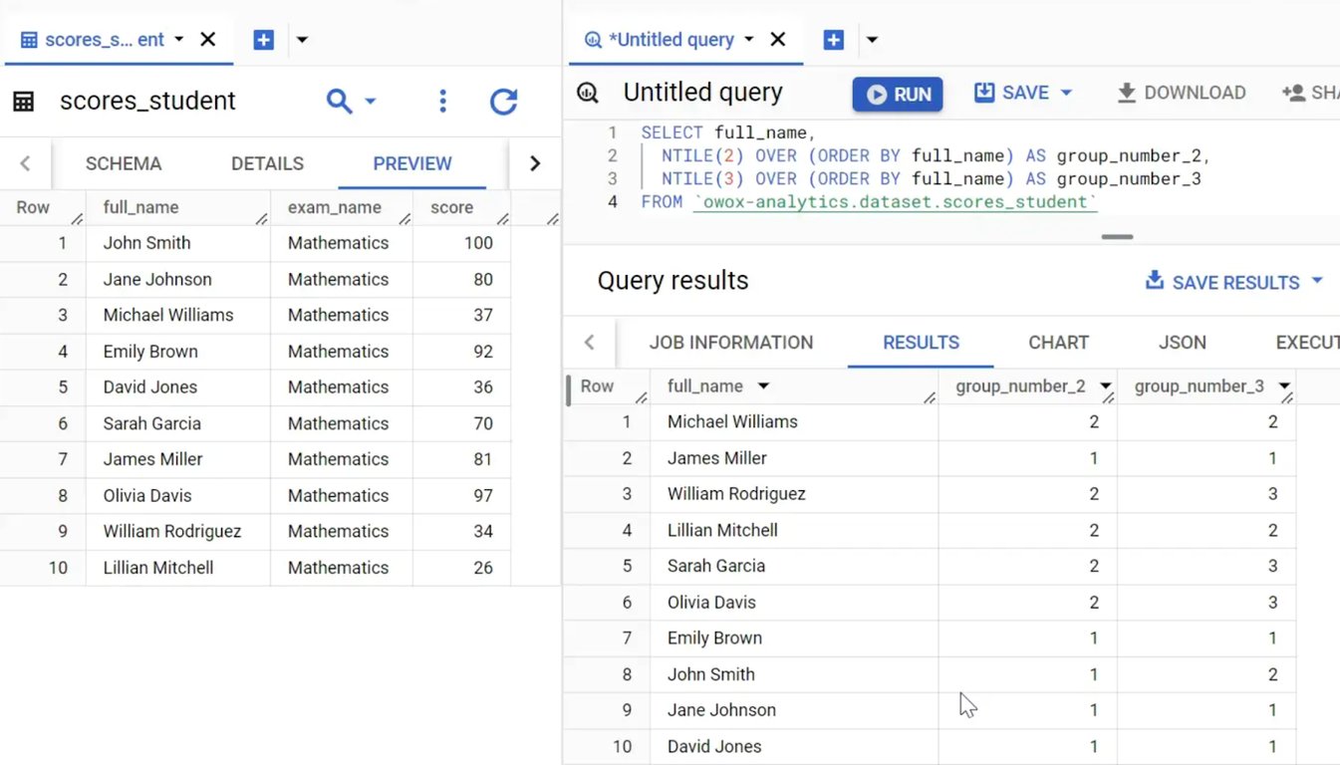Open sort menu for group_number_2 column

click(1105, 386)
